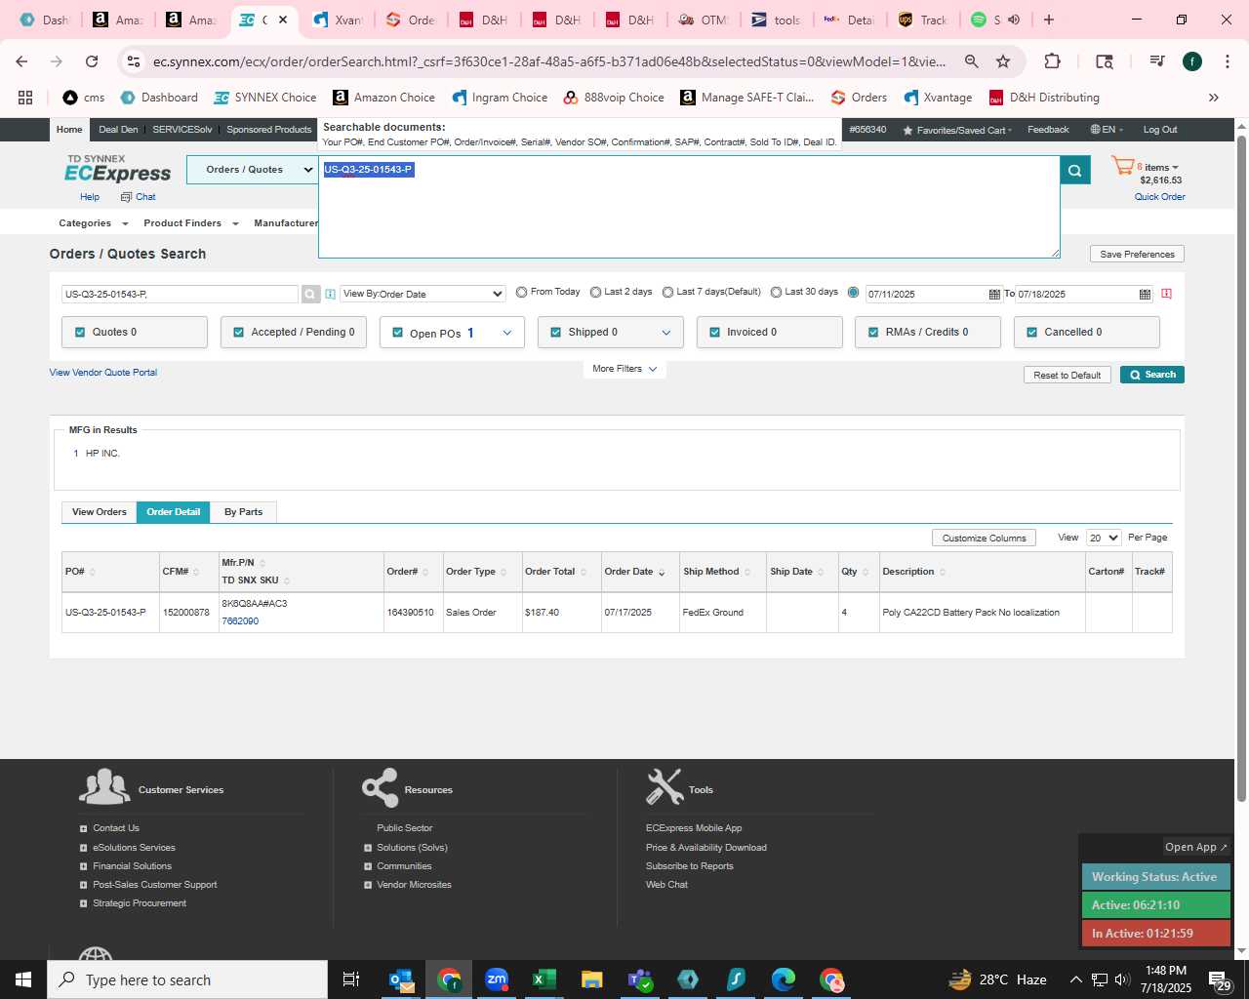Open Zoom from the taskbar
The width and height of the screenshot is (1249, 999).
497,979
